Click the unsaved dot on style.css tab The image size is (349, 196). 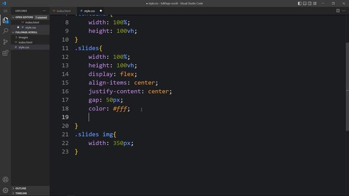101,11
